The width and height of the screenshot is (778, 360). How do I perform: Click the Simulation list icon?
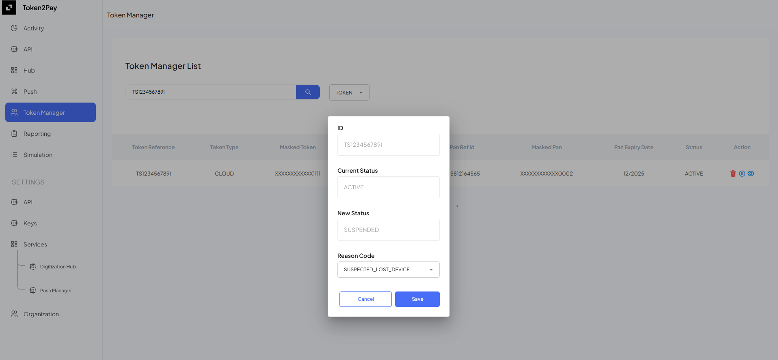coord(14,154)
